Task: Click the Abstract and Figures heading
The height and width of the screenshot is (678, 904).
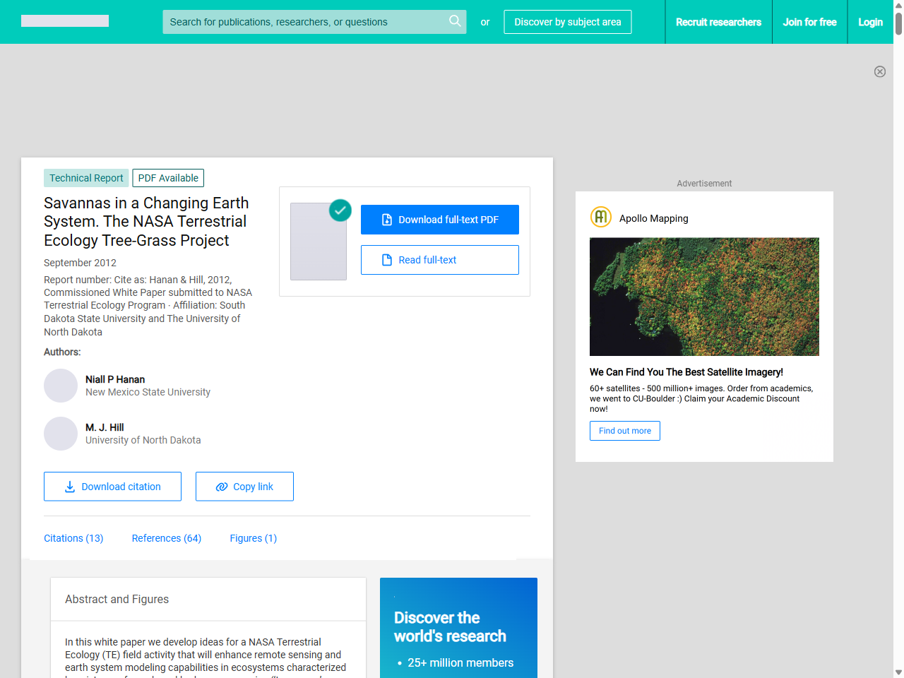Action: (117, 599)
